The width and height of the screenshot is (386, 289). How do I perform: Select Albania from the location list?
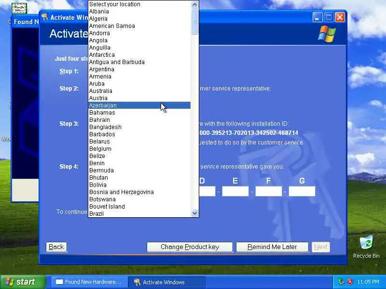(x=139, y=12)
